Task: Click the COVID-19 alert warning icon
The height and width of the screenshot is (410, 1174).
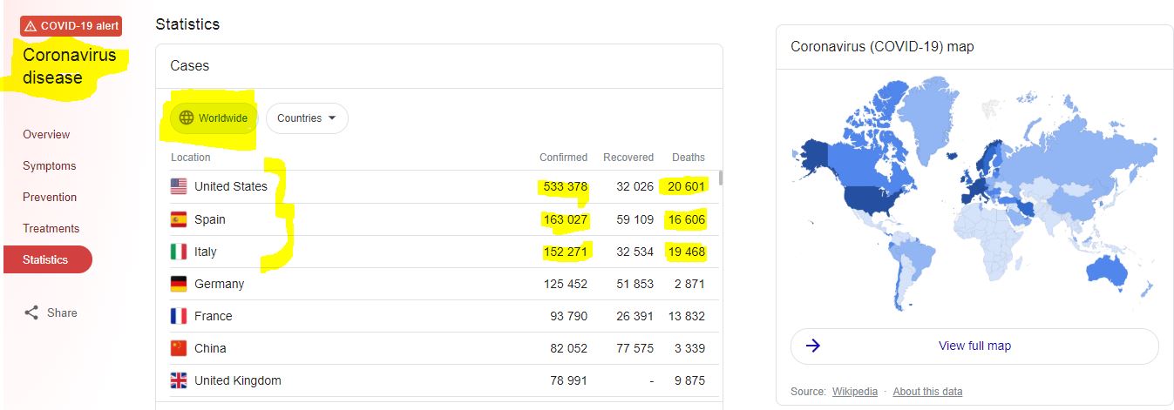Action: 31,26
